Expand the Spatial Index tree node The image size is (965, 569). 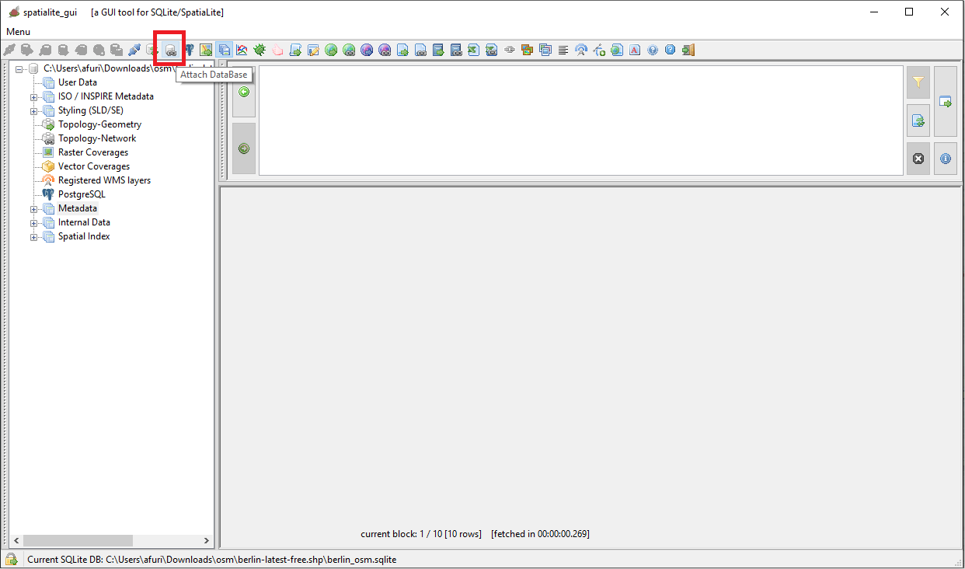tap(34, 236)
